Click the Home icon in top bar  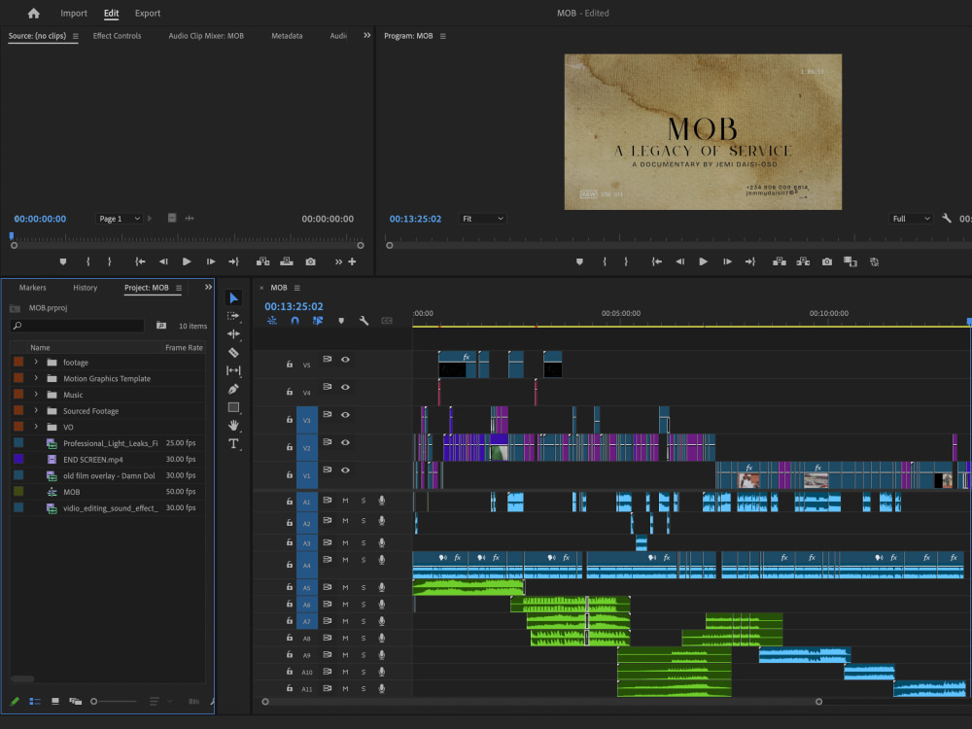click(33, 13)
